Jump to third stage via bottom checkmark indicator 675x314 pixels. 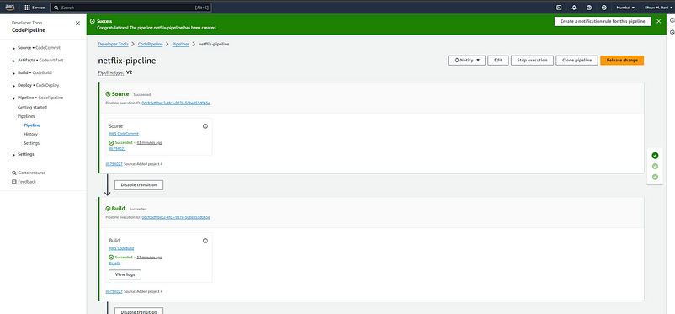[x=655, y=177]
